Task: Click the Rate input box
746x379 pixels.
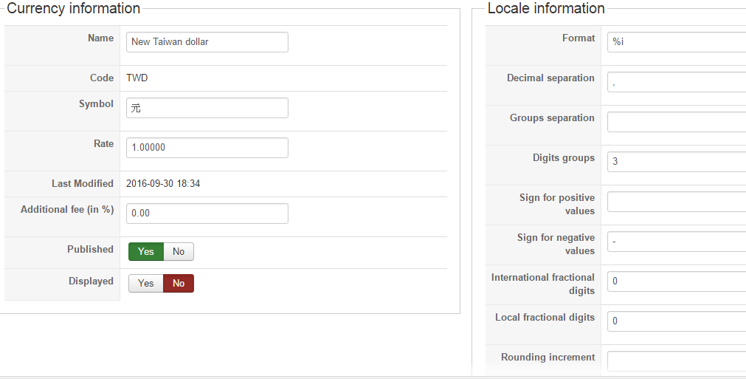Action: 207,148
